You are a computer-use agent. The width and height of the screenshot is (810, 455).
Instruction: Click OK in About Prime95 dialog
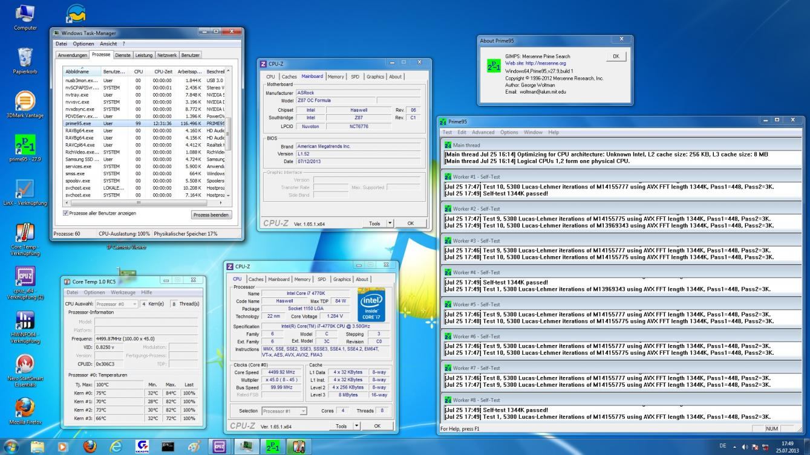point(616,56)
